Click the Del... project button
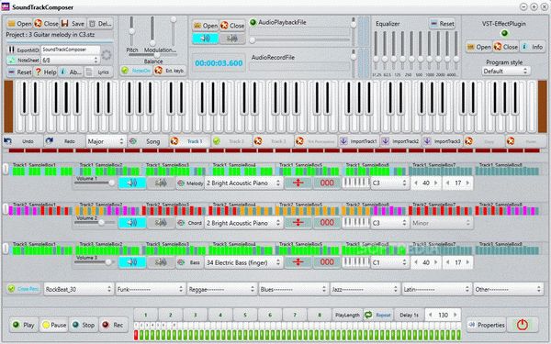Image resolution: width=551 pixels, height=344 pixels. click(100, 24)
